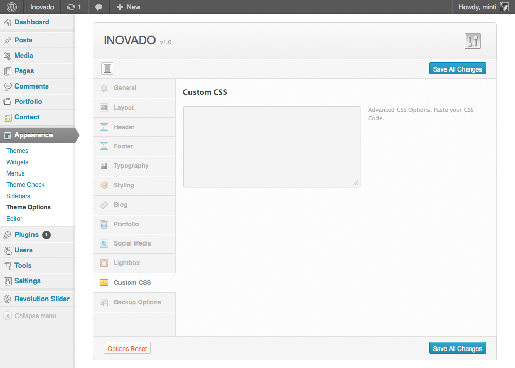
Task: Click the avatar next to Howdy, minti
Action: 503,7
